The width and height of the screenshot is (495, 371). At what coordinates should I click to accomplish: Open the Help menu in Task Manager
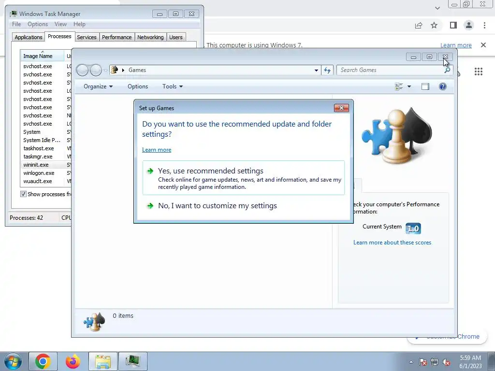pyautogui.click(x=79, y=24)
